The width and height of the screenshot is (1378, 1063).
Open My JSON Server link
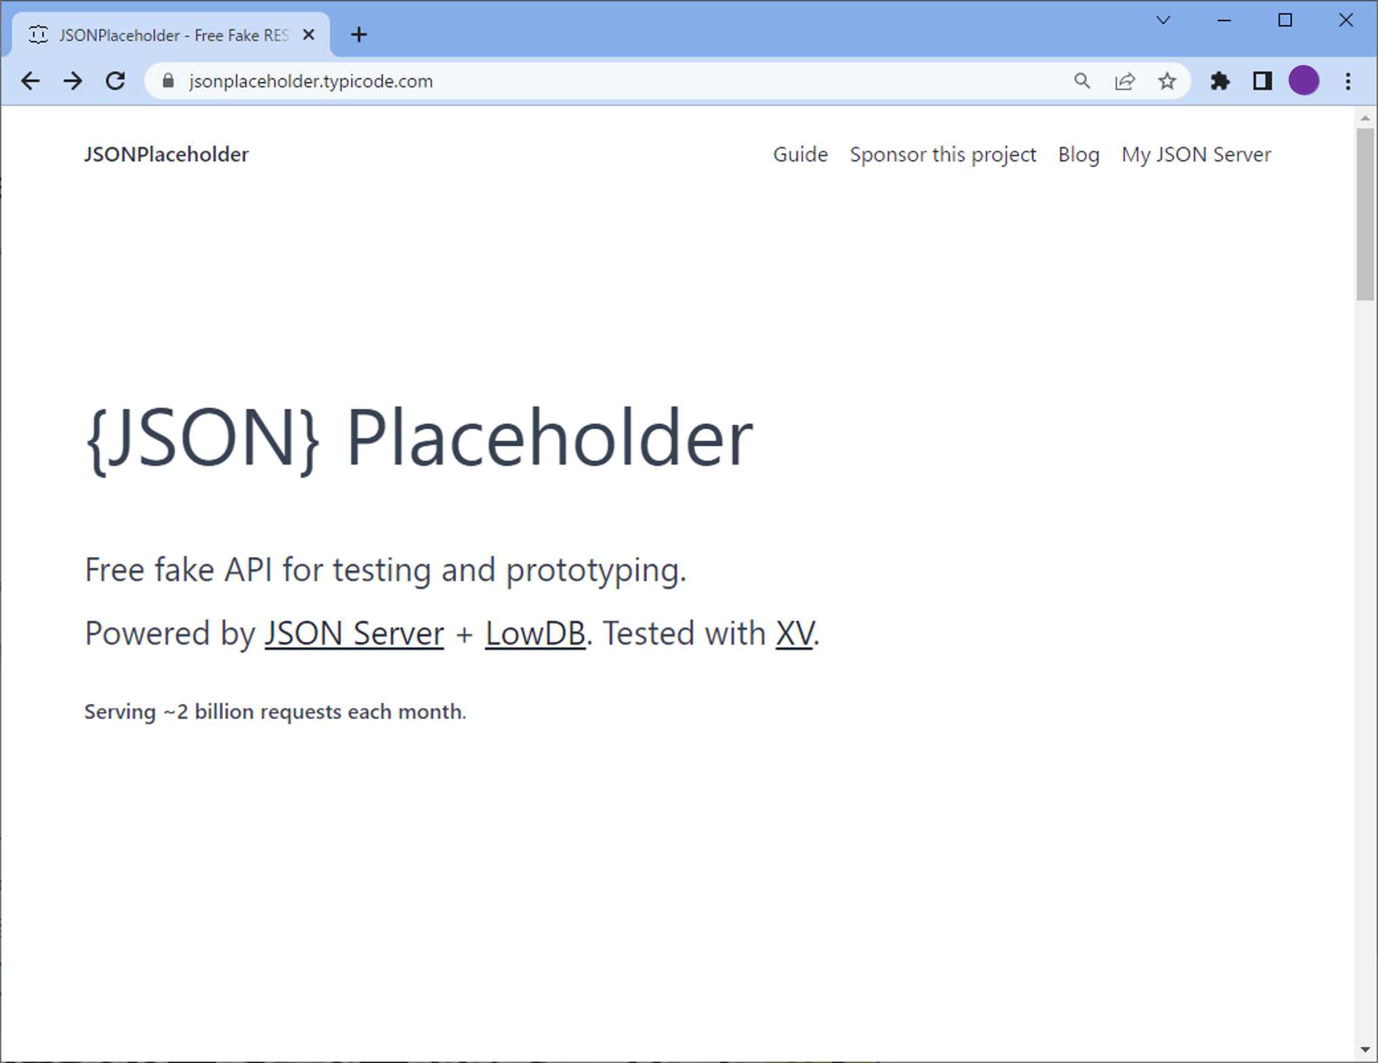click(x=1196, y=154)
